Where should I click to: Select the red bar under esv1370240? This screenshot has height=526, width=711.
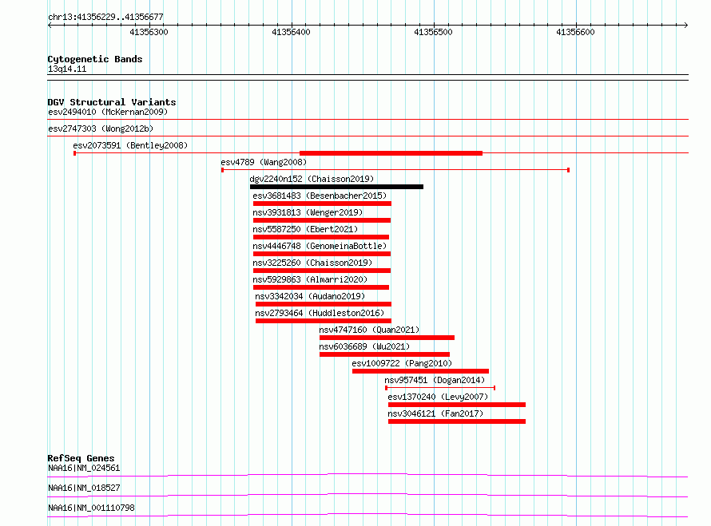coord(457,405)
